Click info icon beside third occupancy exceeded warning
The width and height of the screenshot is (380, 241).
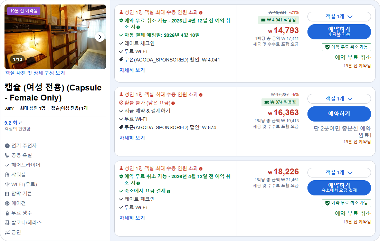(x=201, y=168)
